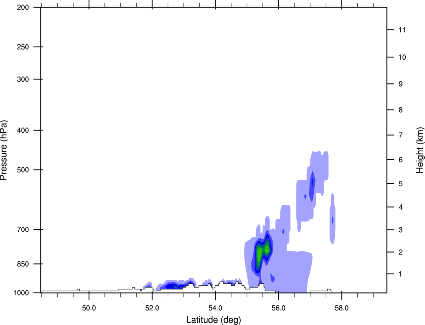Click the 'Pressure (hPa)' axis title
The height and width of the screenshot is (325, 425).
(4, 150)
